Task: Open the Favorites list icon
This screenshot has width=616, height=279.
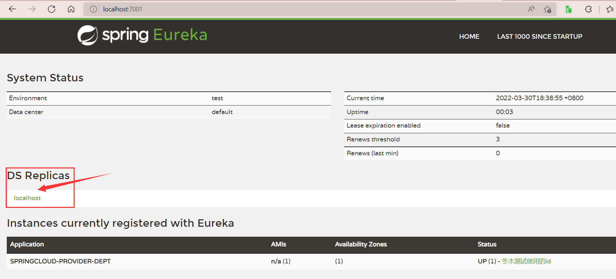Action: (x=610, y=9)
